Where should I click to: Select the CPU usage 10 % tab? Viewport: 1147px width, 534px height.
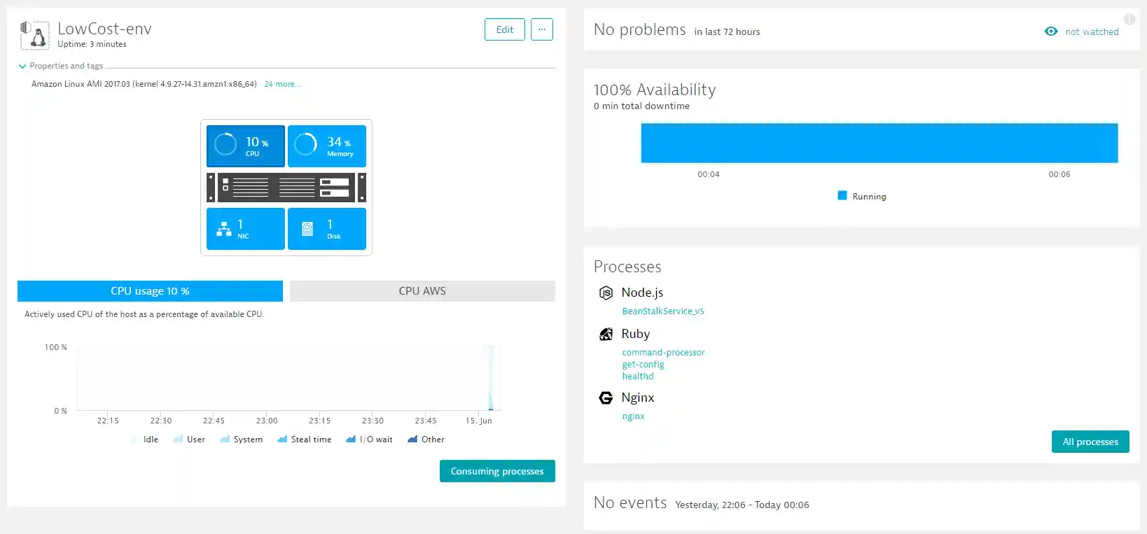pyautogui.click(x=150, y=291)
